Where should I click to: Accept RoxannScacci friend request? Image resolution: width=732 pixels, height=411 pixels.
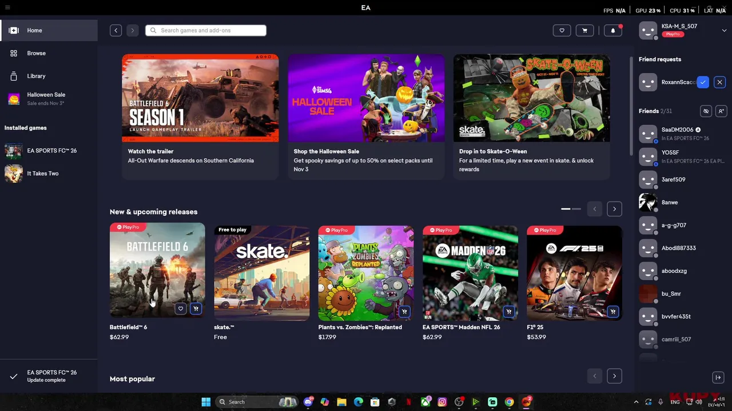(703, 82)
